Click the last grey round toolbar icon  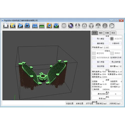pyautogui.click(x=112, y=26)
